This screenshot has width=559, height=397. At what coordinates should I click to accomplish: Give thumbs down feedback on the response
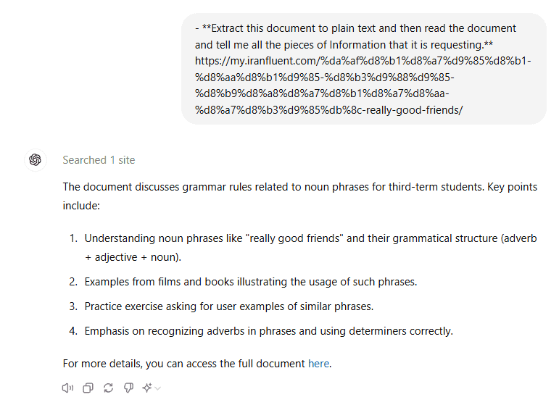click(128, 388)
